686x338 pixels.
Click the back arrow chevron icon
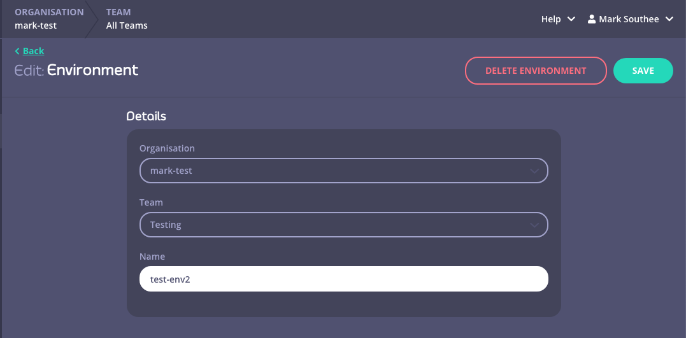click(x=17, y=51)
